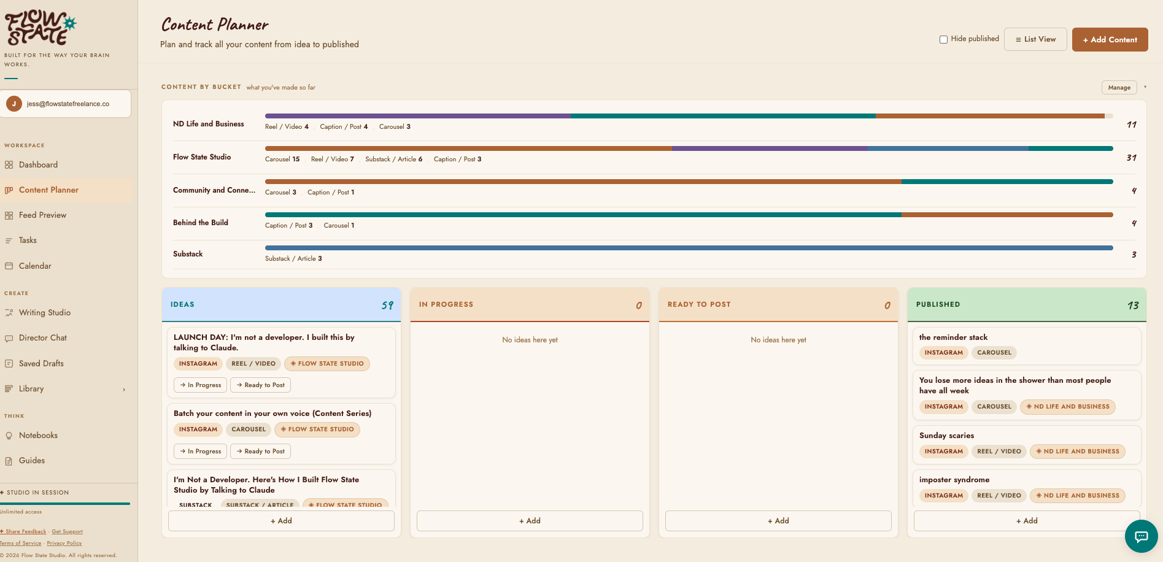Screen dimensions: 1163x562
Task: Click the Feed Preview grid icon
Action: [9, 215]
